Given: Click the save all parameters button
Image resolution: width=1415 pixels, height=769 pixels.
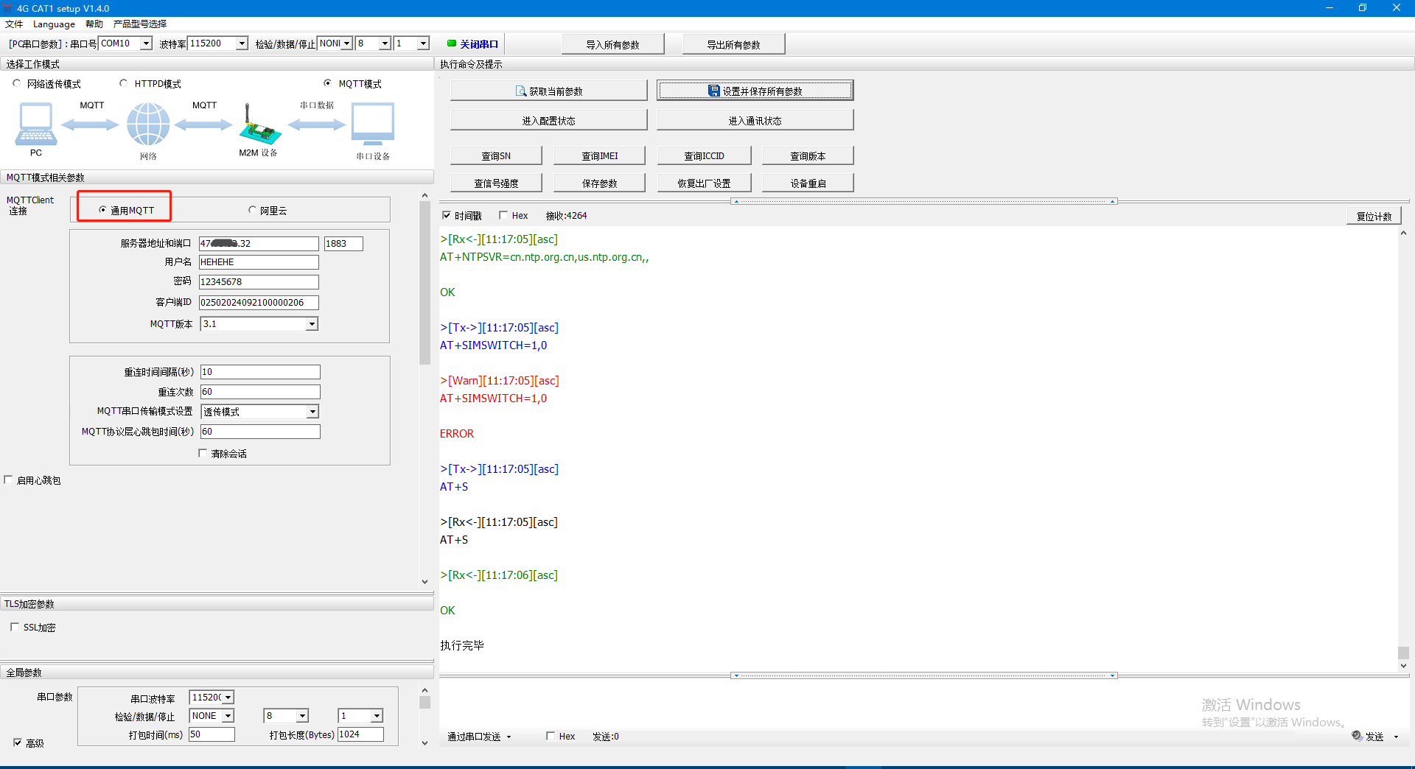Looking at the screenshot, I should [x=755, y=91].
